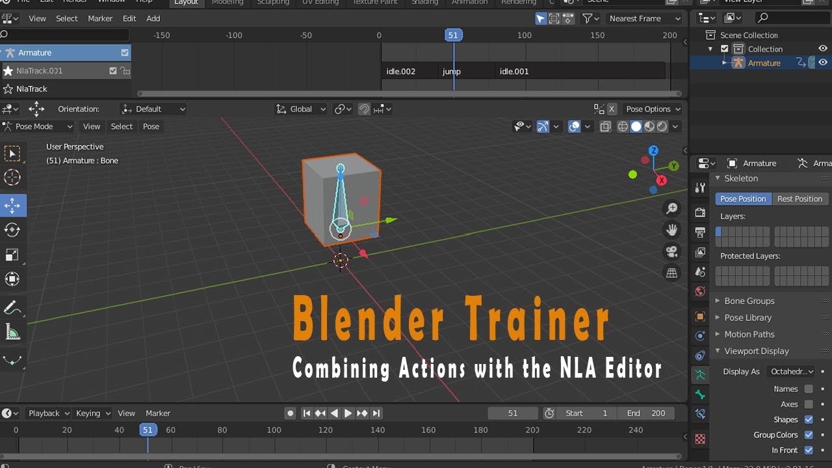Open the Scene properties tab
Screen dimensions: 832x468
700,272
